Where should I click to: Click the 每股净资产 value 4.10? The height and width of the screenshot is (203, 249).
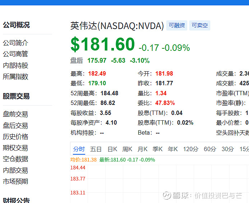[x=111, y=122]
